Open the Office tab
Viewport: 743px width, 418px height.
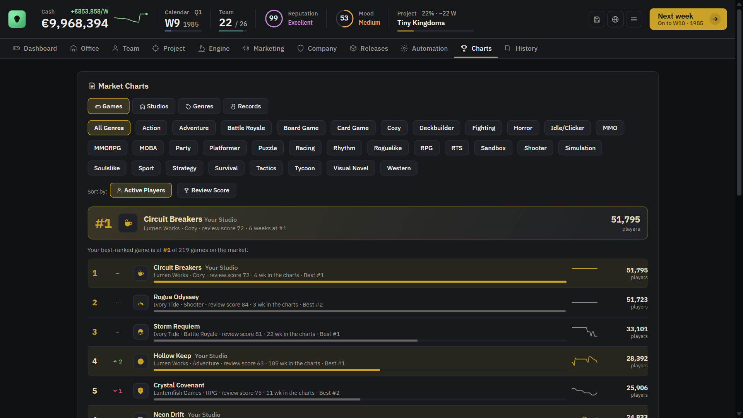click(x=85, y=48)
